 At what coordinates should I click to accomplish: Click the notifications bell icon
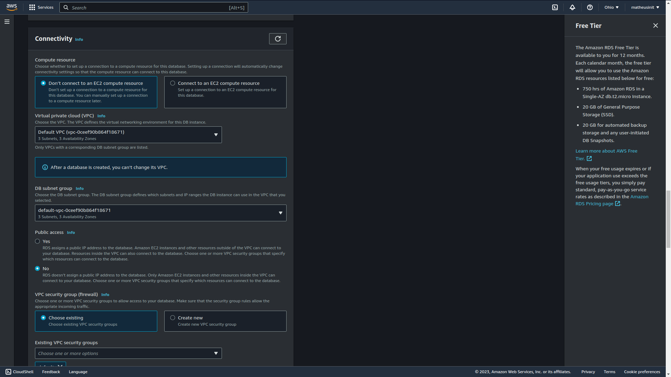click(572, 7)
